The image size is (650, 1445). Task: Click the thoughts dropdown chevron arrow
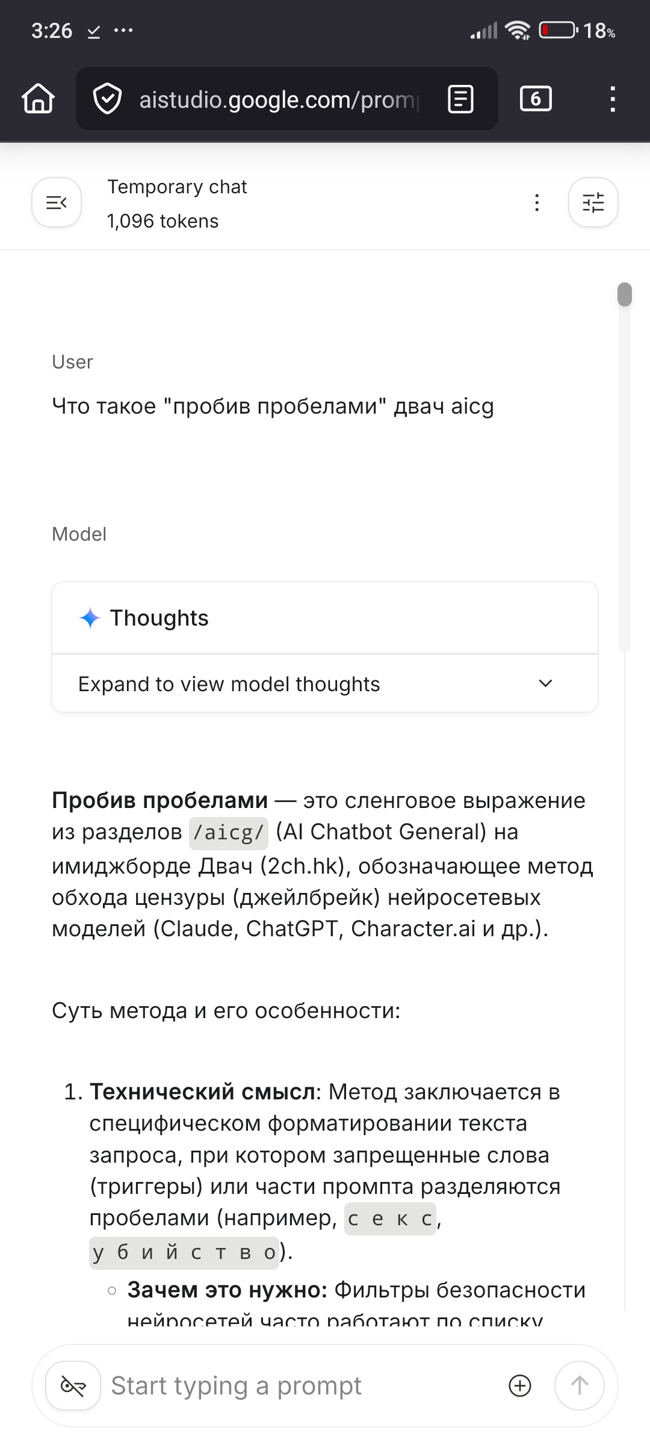545,683
